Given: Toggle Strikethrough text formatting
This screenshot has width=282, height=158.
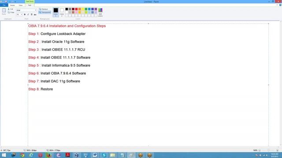Looking at the screenshot, I should click(x=35, y=14).
